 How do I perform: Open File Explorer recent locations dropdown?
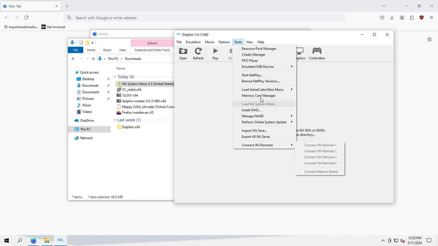(x=88, y=59)
